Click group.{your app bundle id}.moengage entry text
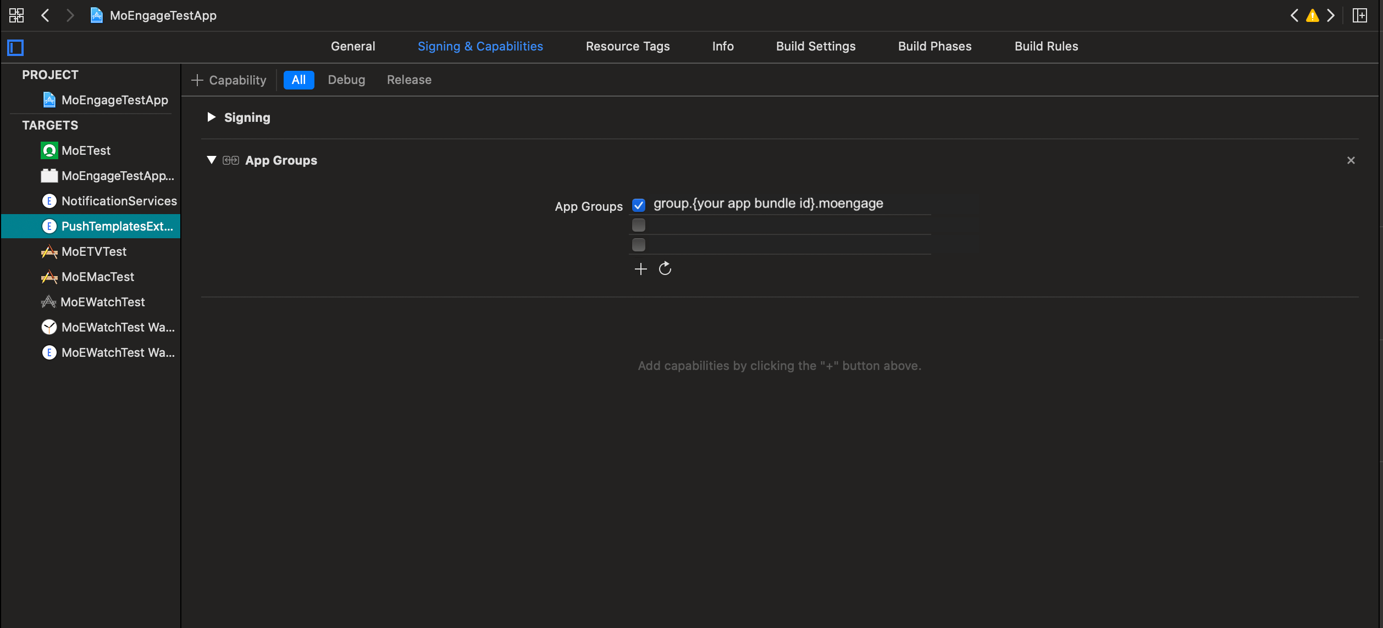 point(768,204)
